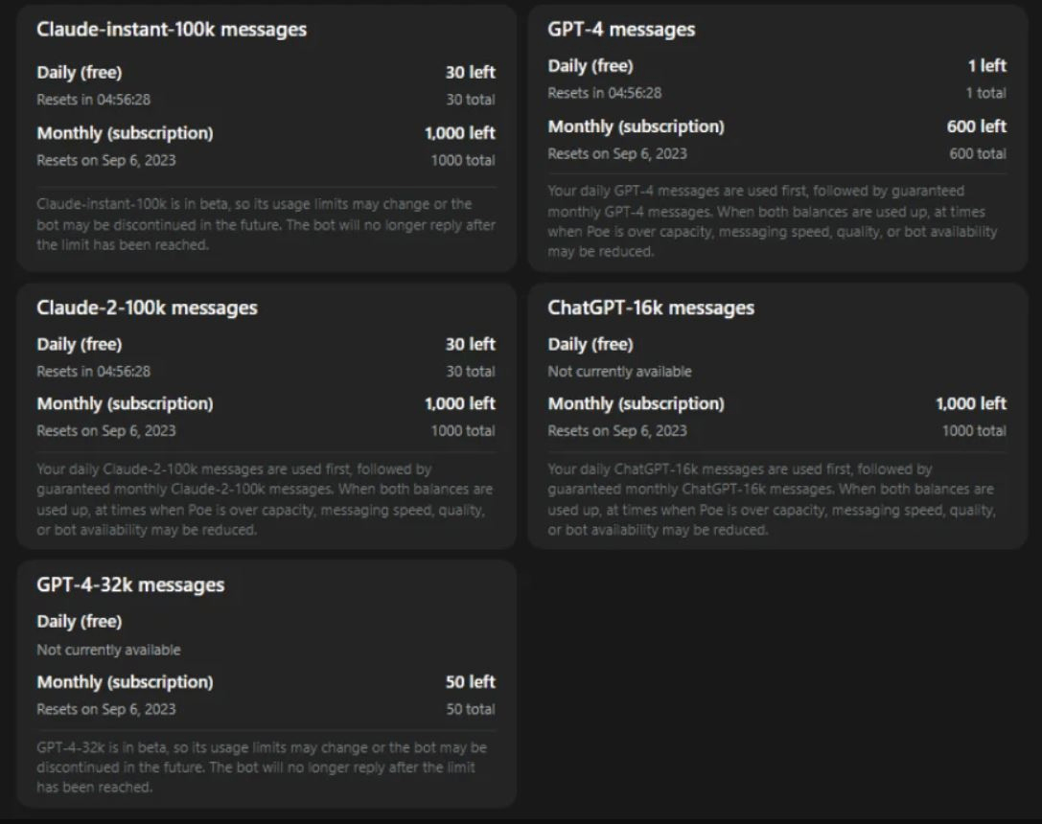The width and height of the screenshot is (1042, 824).
Task: Click ChatGPT-16k monthly "1,000 left" value
Action: click(970, 403)
